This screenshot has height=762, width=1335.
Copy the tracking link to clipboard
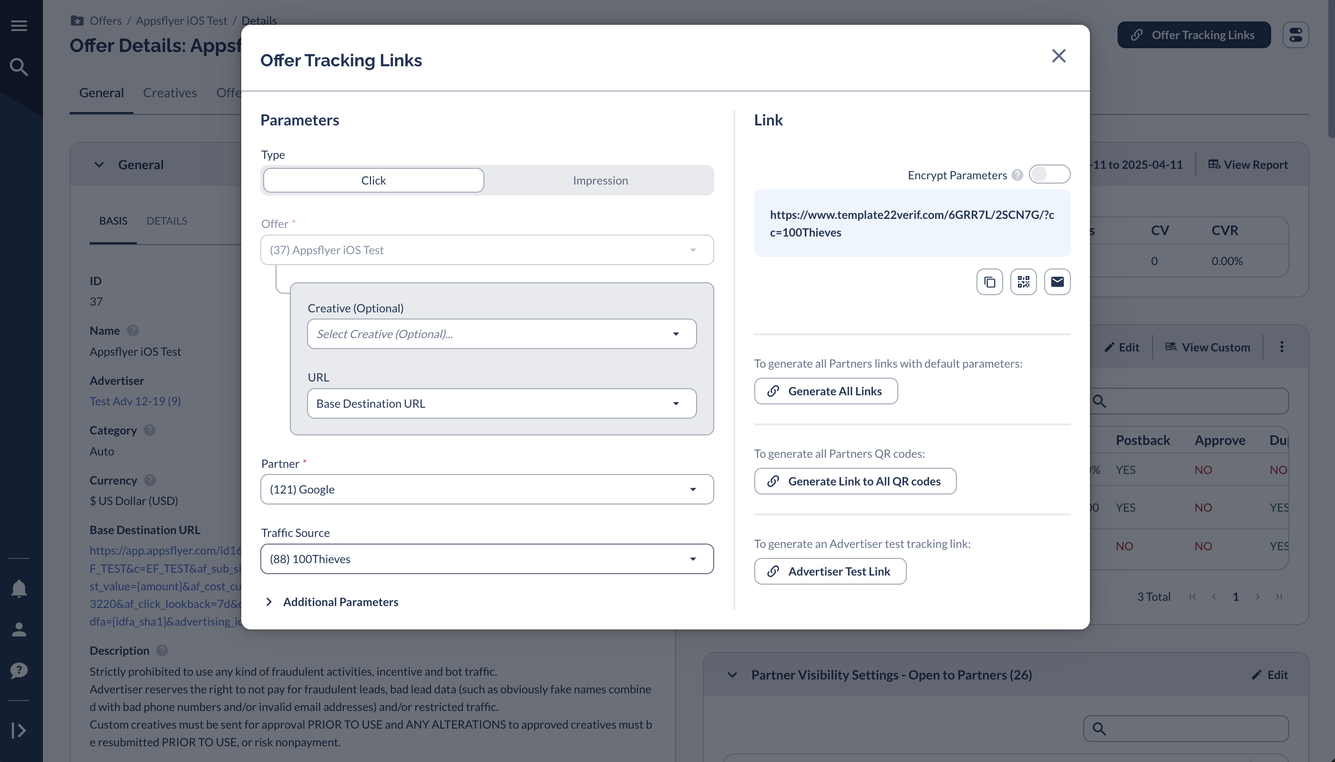(989, 282)
